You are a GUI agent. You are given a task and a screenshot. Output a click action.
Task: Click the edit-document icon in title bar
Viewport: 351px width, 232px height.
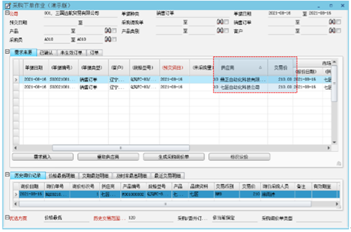(8, 6)
